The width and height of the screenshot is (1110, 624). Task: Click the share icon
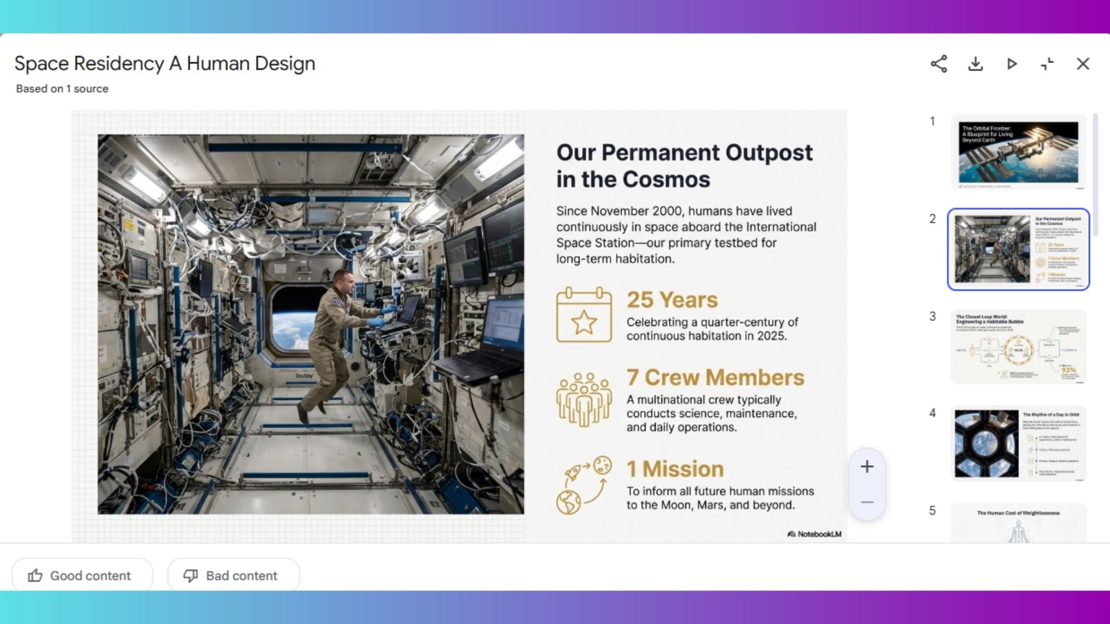click(939, 64)
